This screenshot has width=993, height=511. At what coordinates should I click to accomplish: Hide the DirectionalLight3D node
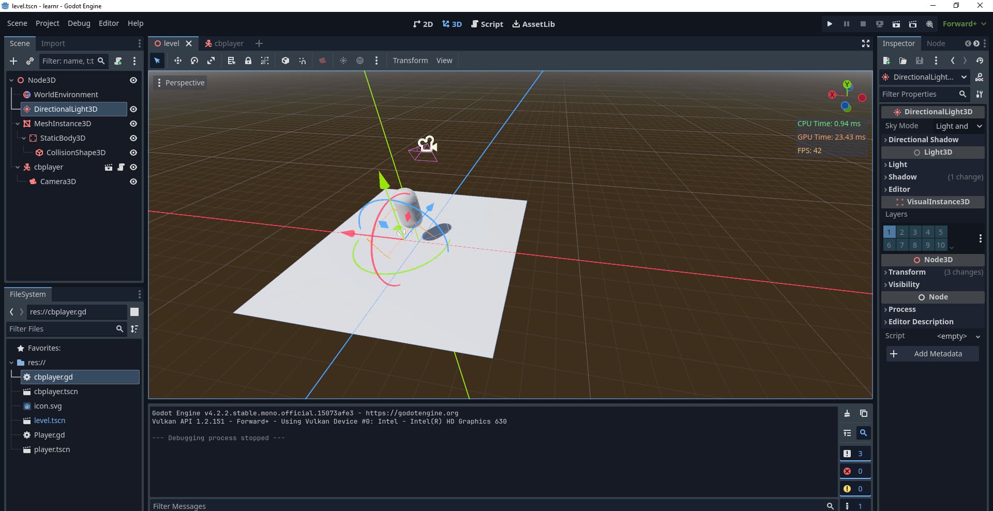(133, 109)
